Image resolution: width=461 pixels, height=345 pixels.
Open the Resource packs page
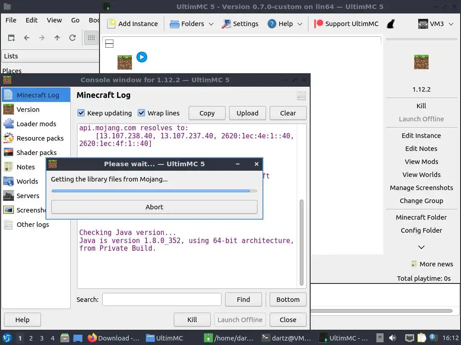click(x=36, y=138)
